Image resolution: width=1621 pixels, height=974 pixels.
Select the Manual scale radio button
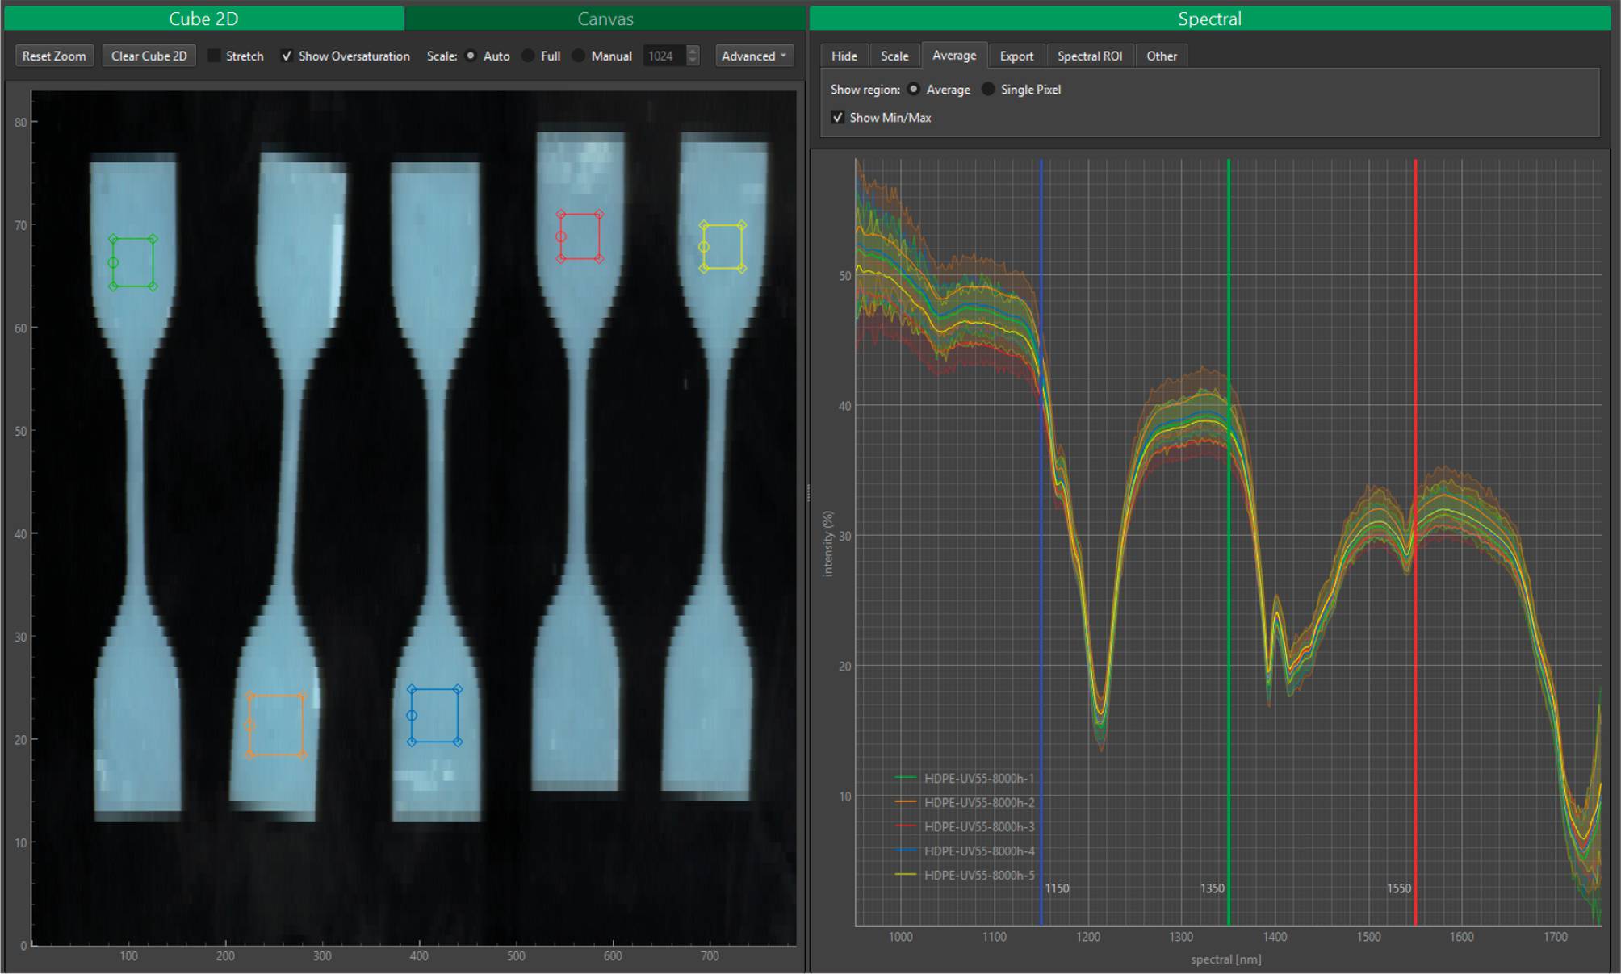pos(579,56)
